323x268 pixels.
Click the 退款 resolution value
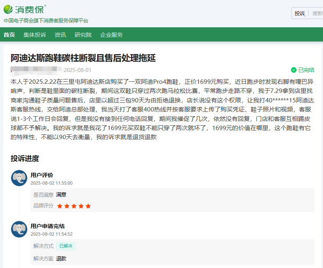pyautogui.click(x=61, y=259)
